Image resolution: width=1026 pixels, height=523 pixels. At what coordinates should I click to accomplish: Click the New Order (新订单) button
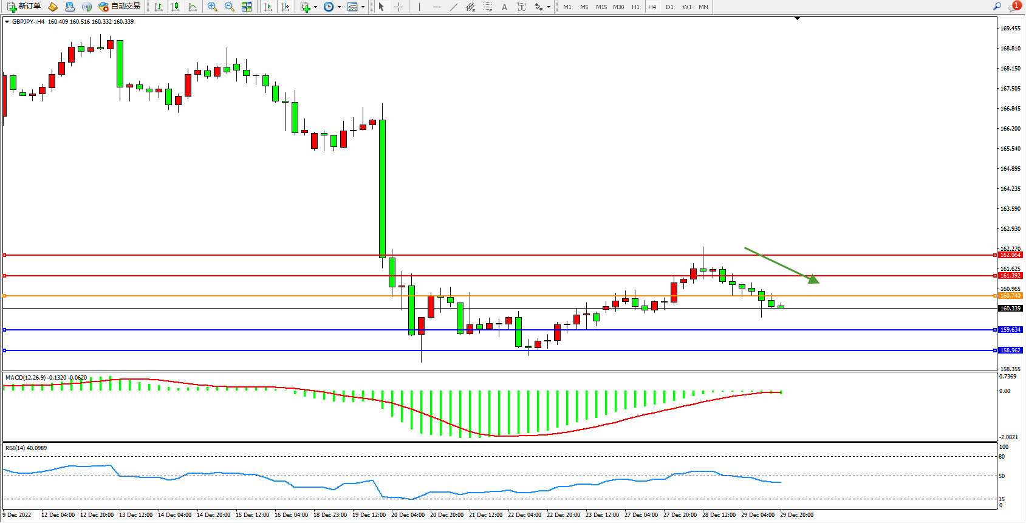click(x=24, y=7)
